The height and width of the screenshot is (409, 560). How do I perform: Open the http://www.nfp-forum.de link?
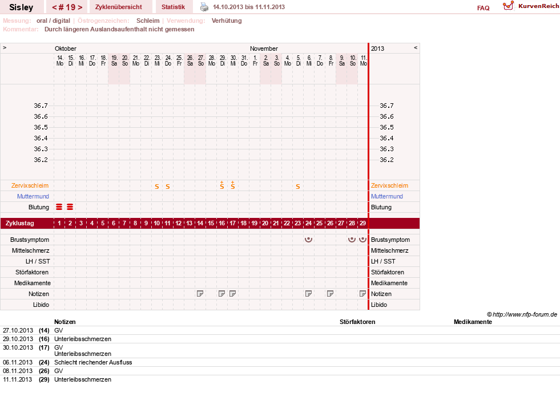pos(525,314)
